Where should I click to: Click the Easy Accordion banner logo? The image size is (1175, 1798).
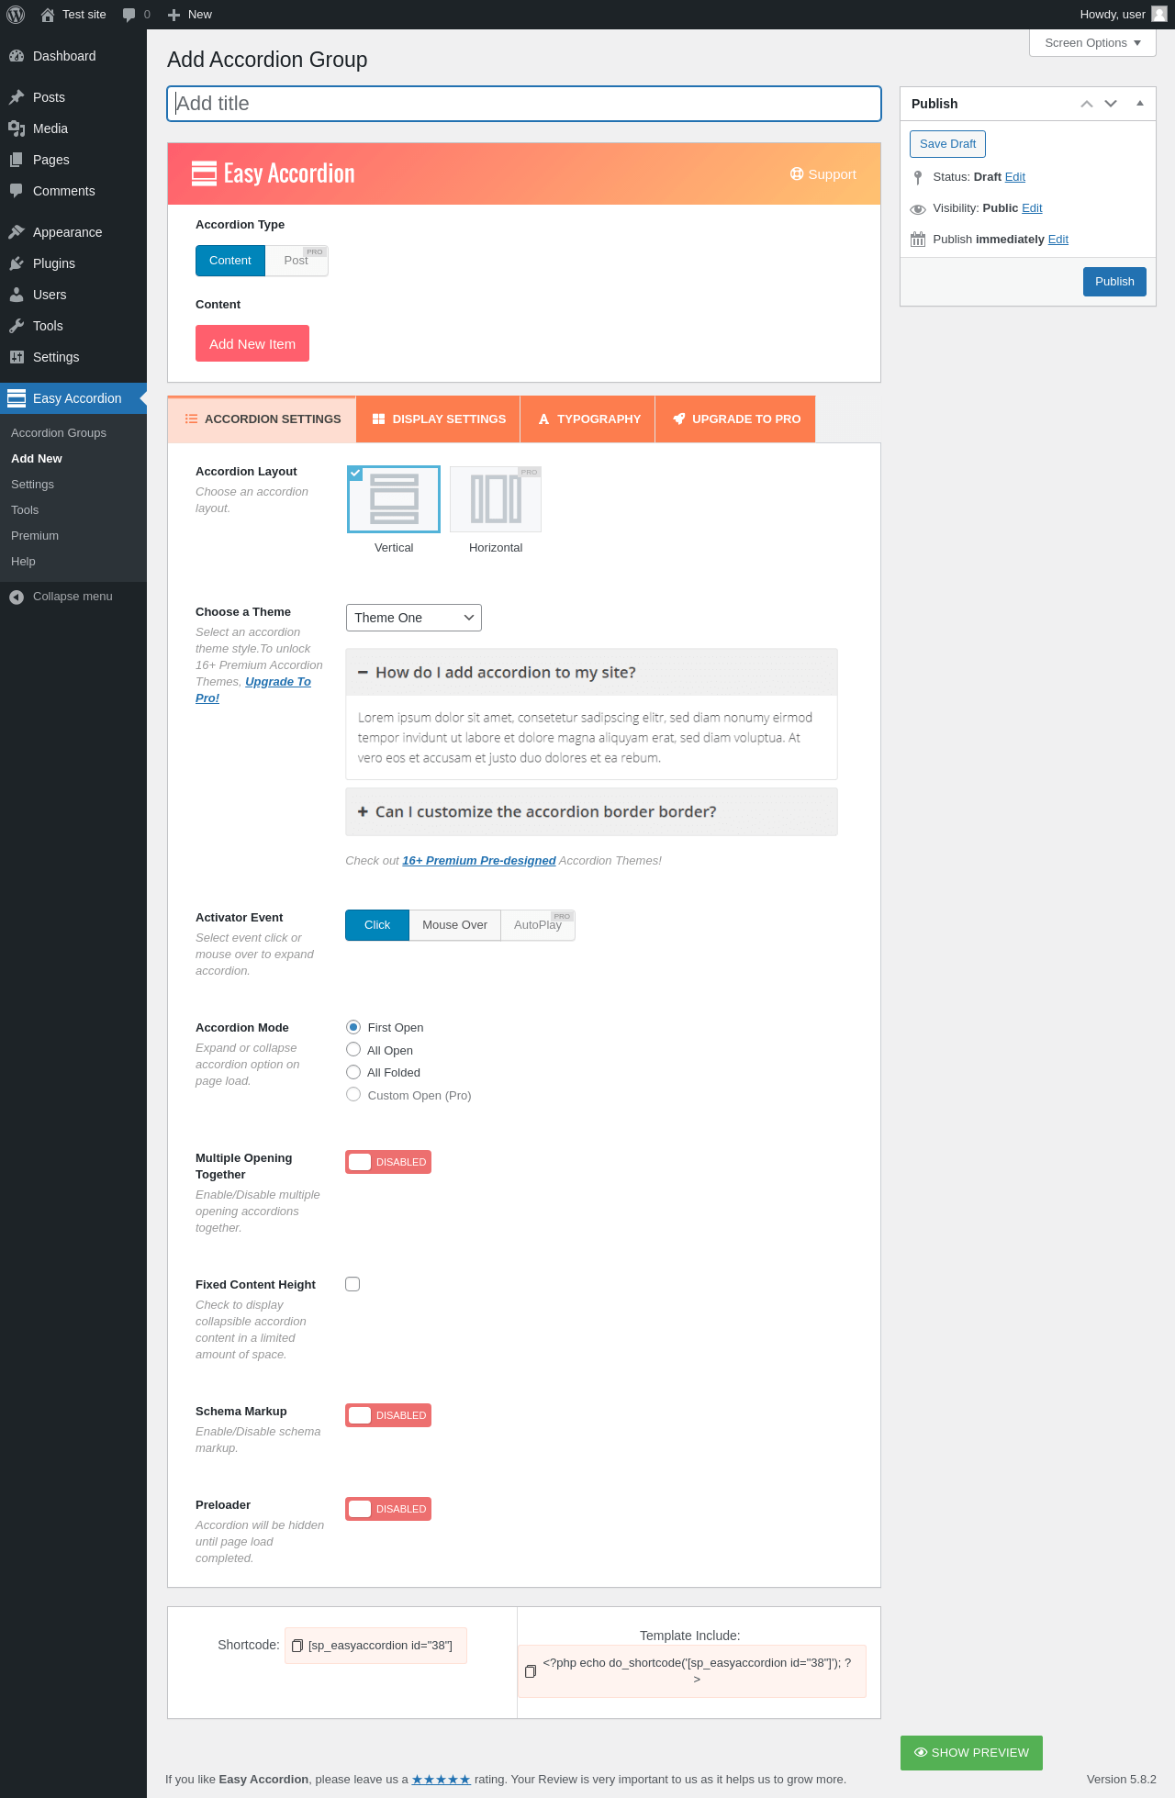tap(273, 173)
